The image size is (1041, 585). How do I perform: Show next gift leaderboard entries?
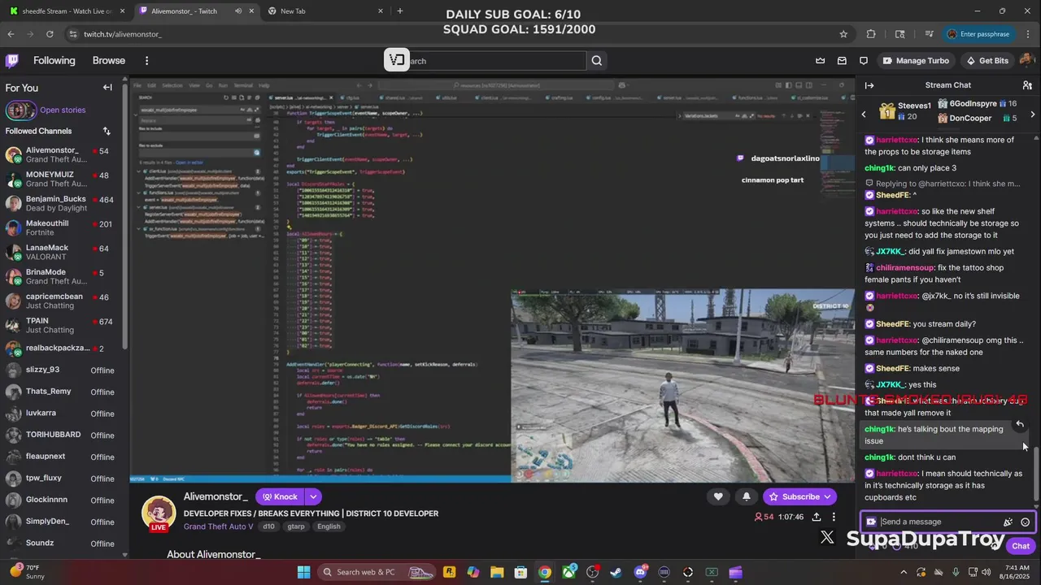pos(1033,115)
